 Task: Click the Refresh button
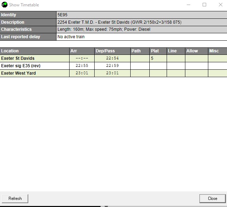coord(15,199)
